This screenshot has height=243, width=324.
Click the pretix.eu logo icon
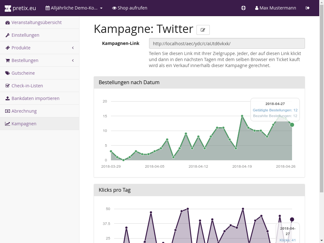[8, 8]
